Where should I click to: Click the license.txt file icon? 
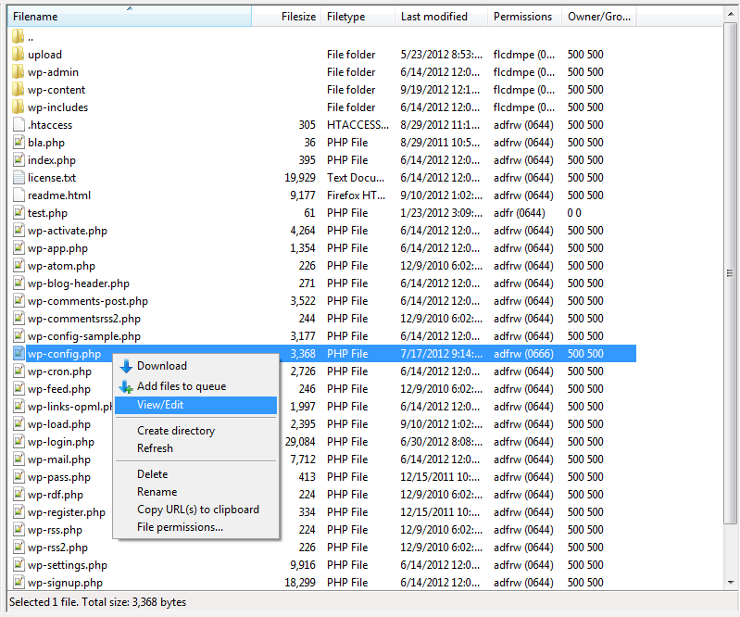(19, 178)
